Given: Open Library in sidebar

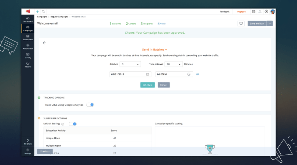Looking at the screenshot, I should tap(28, 56).
